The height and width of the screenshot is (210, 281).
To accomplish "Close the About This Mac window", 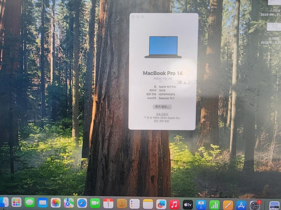I will click(133, 17).
